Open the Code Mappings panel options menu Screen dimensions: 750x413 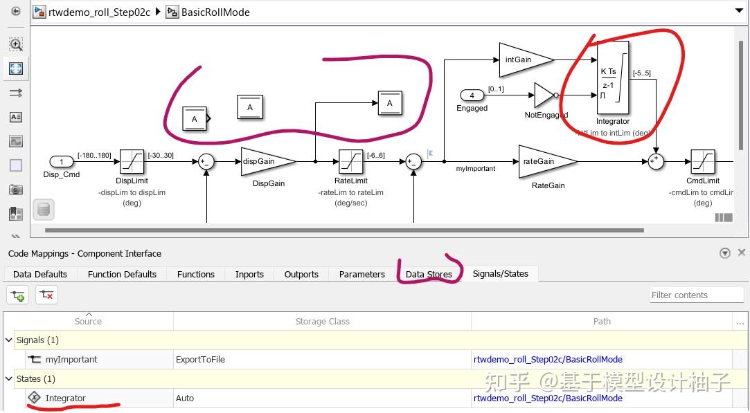tap(725, 253)
